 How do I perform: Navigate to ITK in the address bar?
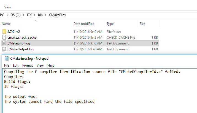click(29, 15)
